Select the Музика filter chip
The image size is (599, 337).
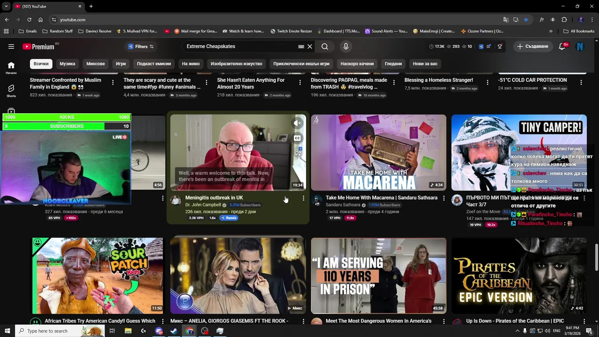[x=67, y=64]
